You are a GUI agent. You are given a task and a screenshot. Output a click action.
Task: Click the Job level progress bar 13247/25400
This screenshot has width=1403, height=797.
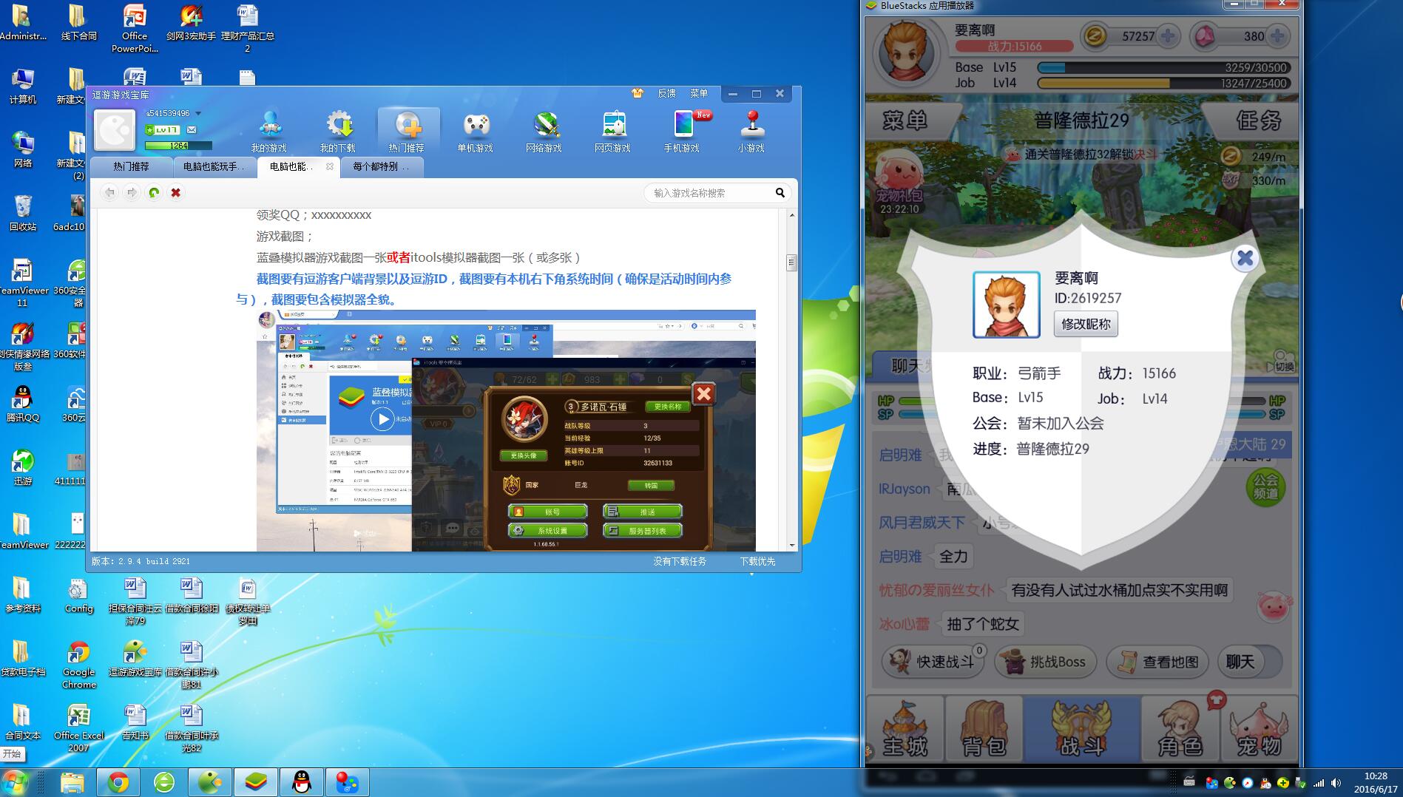tap(1164, 84)
